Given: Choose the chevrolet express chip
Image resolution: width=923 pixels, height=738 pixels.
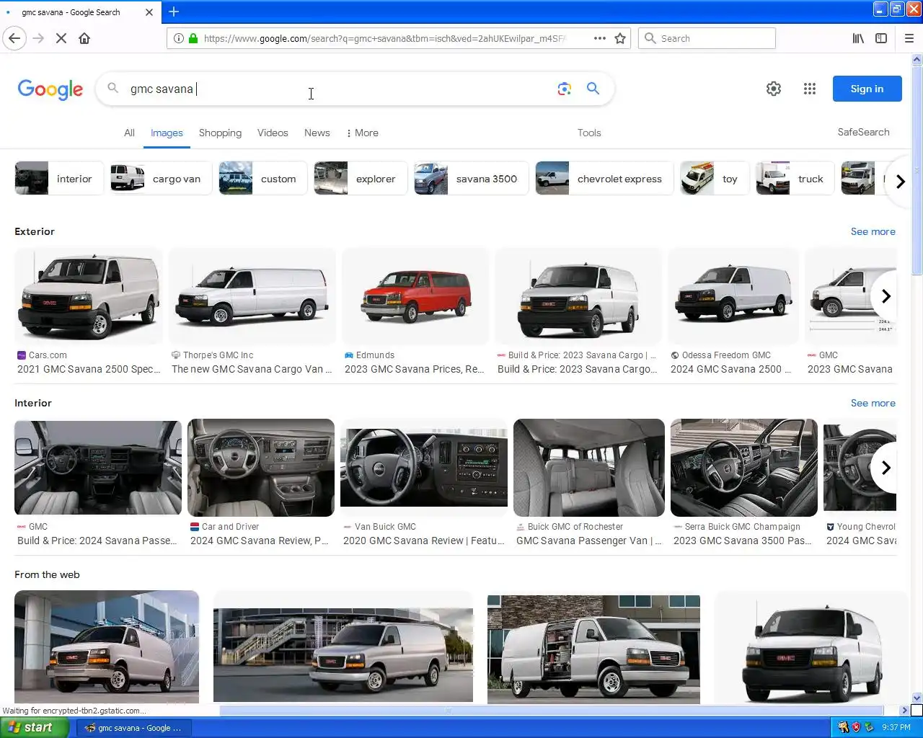Looking at the screenshot, I should (x=604, y=179).
